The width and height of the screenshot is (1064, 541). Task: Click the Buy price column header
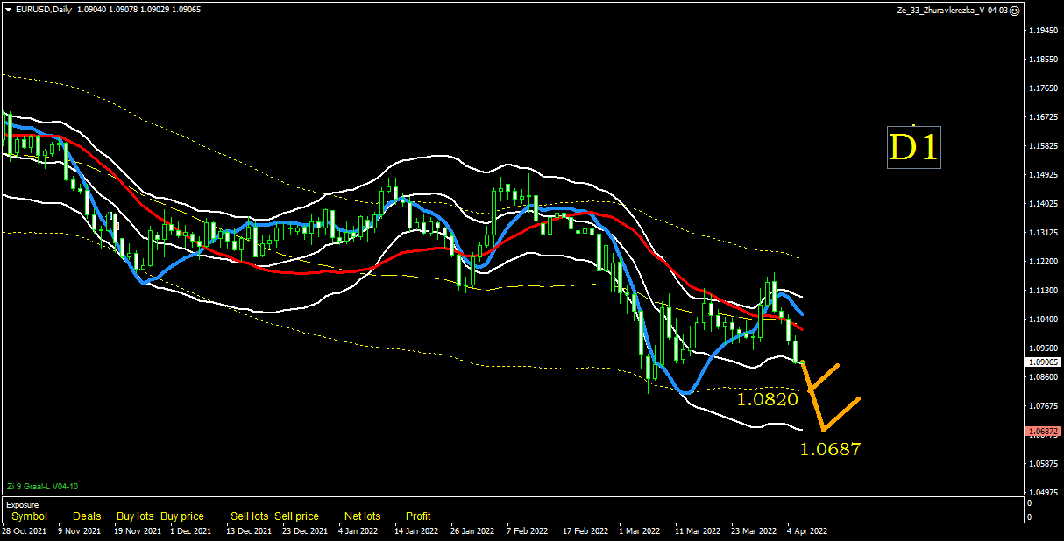(182, 516)
